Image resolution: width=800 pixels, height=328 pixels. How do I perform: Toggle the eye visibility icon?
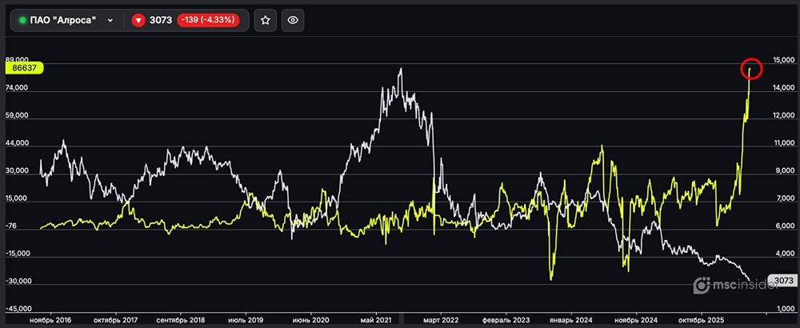click(x=293, y=21)
